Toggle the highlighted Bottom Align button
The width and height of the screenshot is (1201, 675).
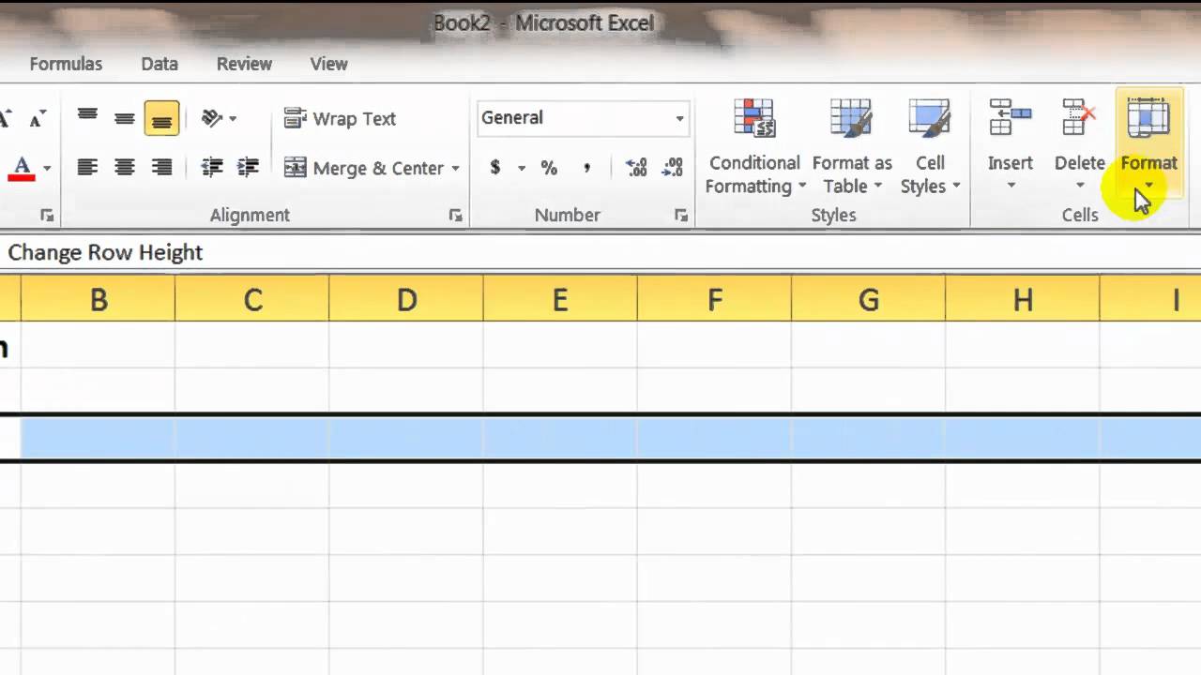161,118
